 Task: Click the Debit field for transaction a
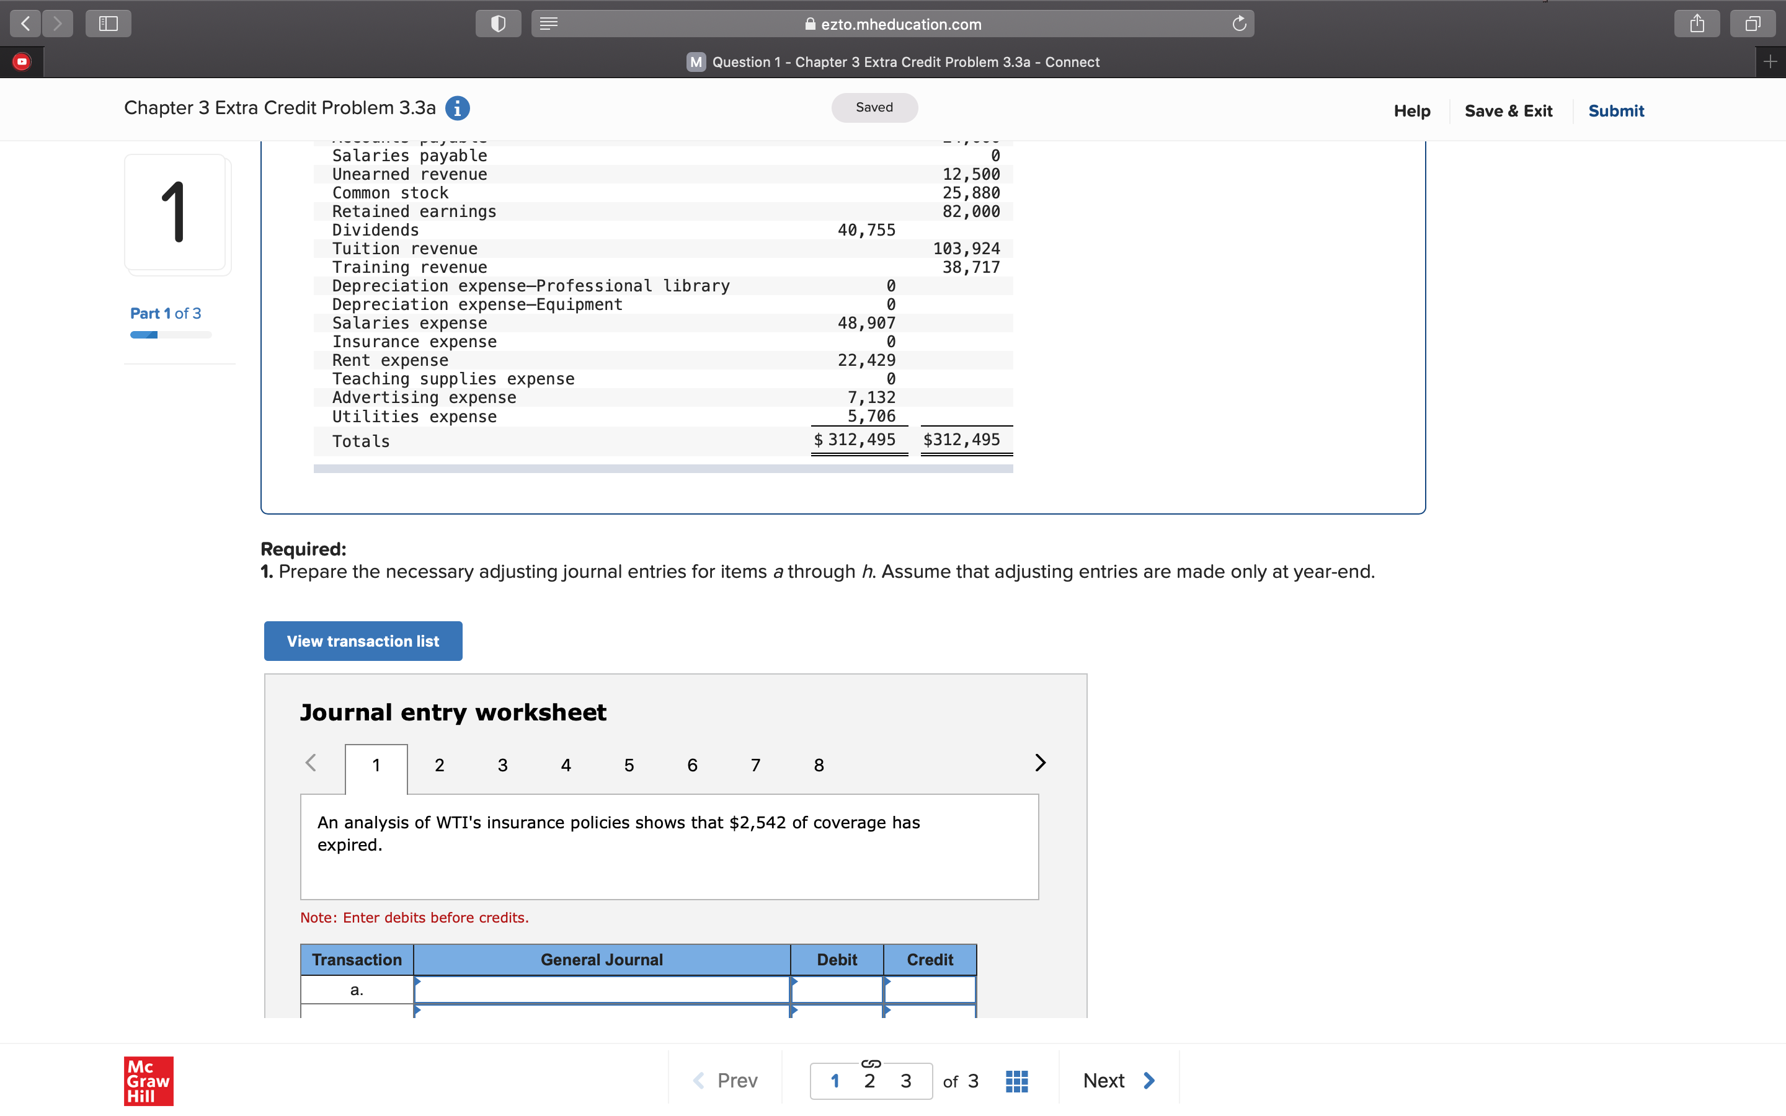point(837,990)
